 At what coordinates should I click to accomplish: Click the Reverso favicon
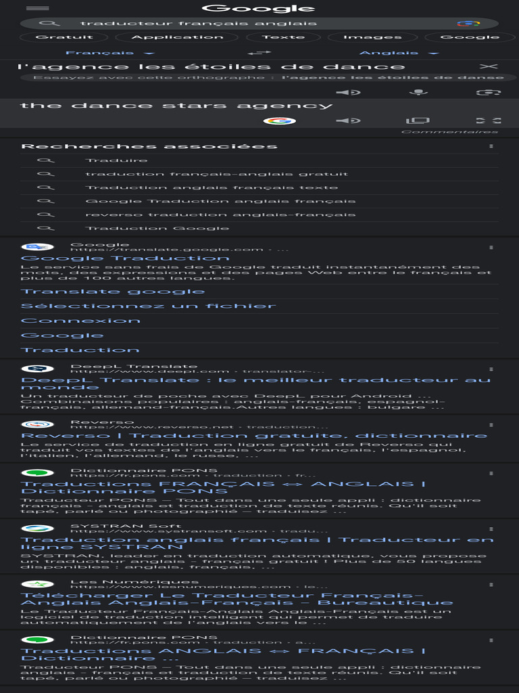coord(38,424)
